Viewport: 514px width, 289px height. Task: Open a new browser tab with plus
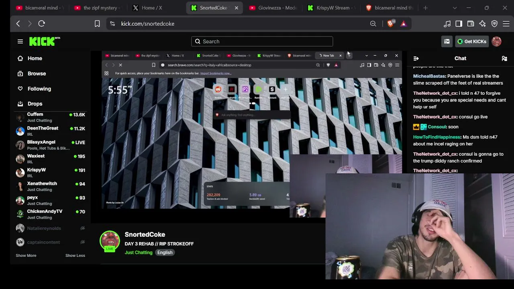click(425, 8)
